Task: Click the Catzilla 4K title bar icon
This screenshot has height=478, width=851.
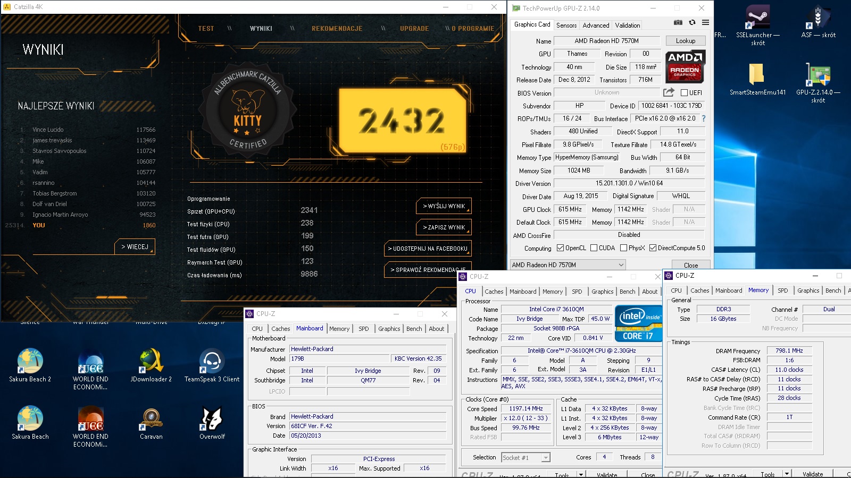Action: coord(7,7)
